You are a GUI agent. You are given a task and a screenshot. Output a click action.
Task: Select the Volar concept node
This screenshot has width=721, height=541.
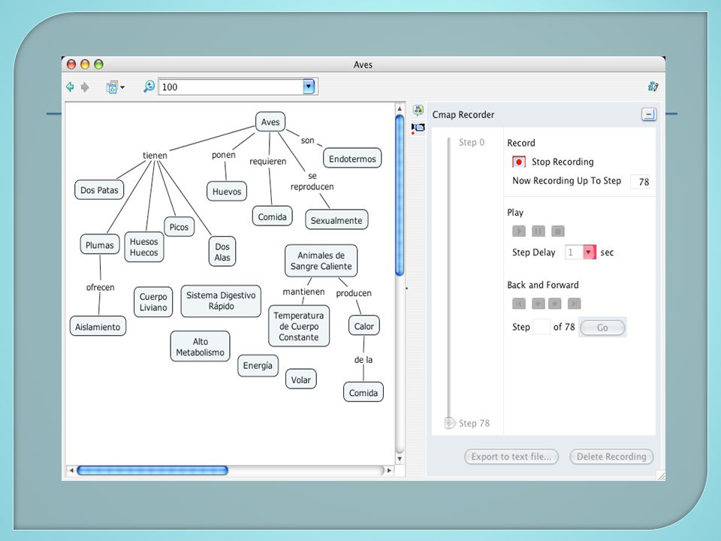pyautogui.click(x=300, y=379)
